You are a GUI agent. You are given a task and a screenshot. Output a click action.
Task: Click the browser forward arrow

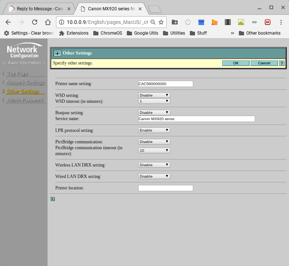[21, 22]
